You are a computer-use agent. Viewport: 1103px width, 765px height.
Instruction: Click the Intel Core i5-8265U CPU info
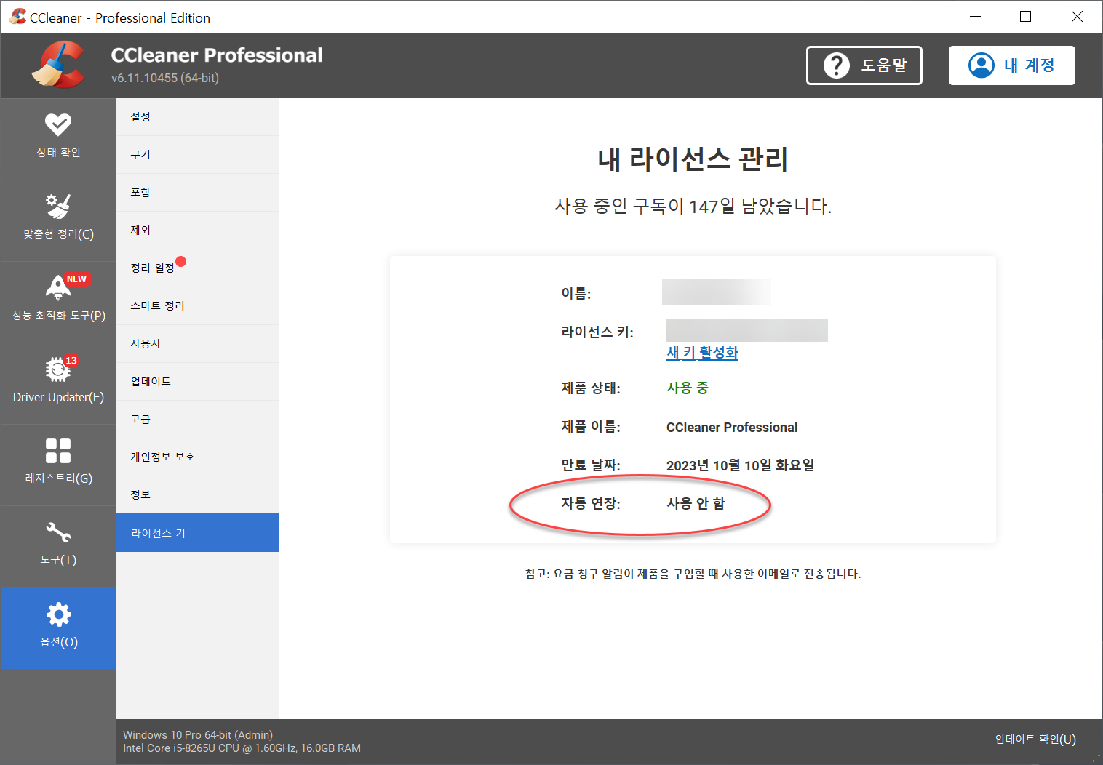(x=242, y=748)
